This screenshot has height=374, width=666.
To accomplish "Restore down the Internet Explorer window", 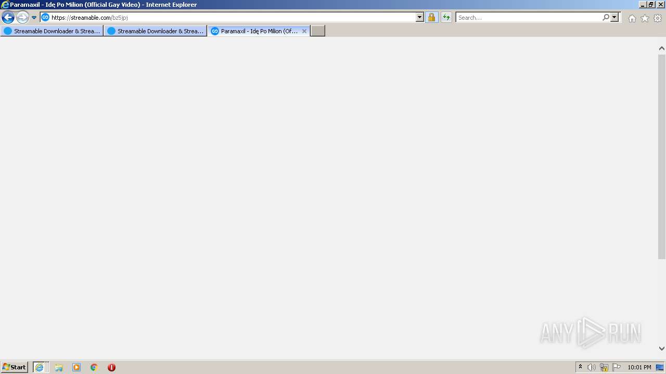I will 651,5.
